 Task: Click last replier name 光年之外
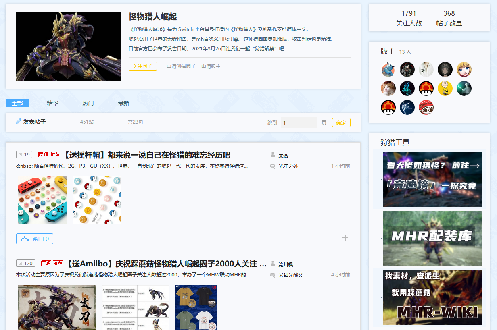(288, 166)
